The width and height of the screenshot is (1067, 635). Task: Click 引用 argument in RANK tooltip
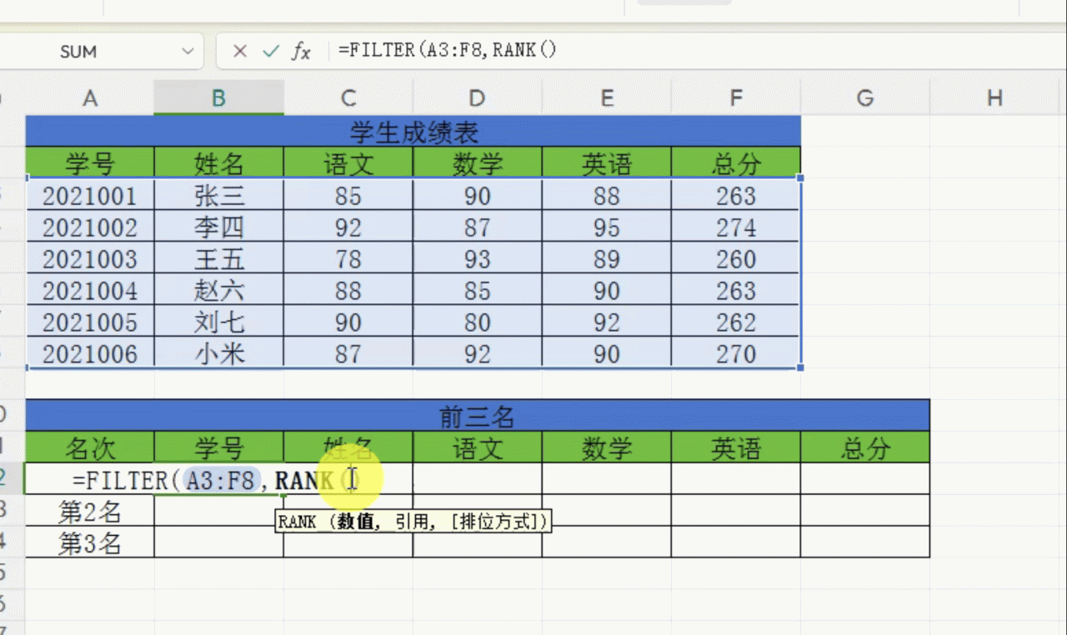(x=413, y=522)
